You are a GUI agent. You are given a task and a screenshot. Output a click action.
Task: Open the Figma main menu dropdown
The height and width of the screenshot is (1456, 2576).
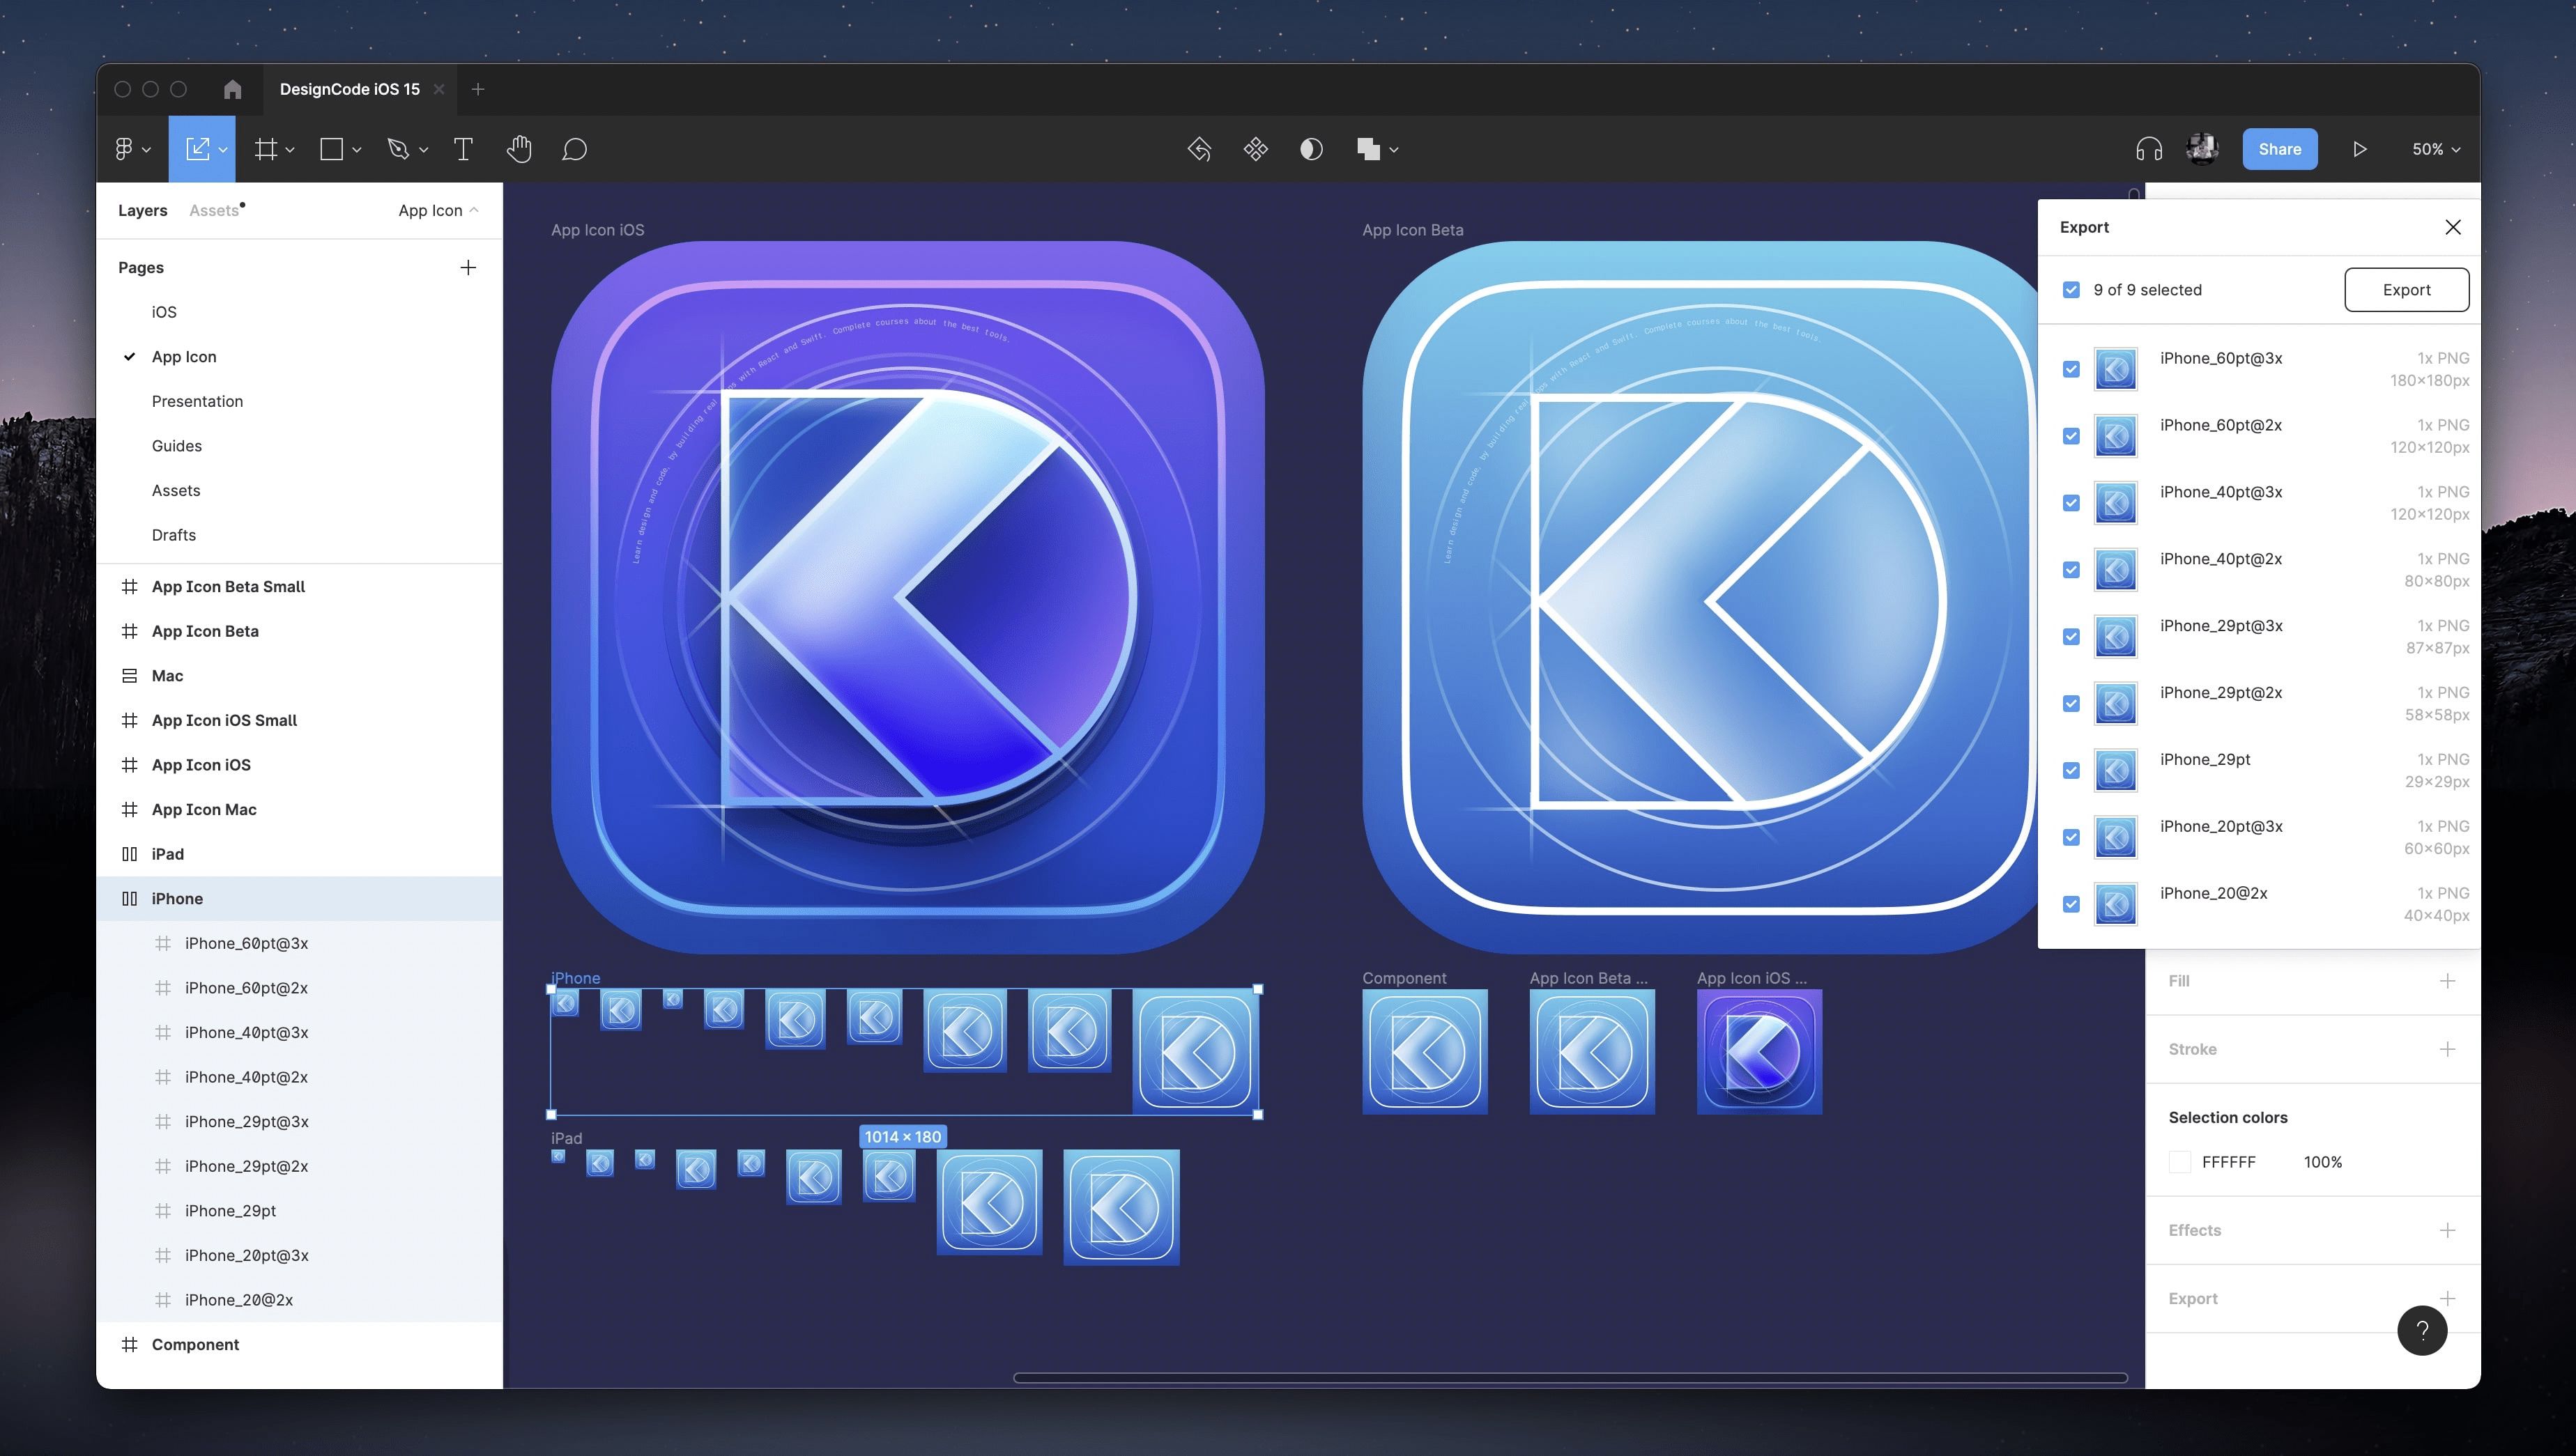point(131,149)
